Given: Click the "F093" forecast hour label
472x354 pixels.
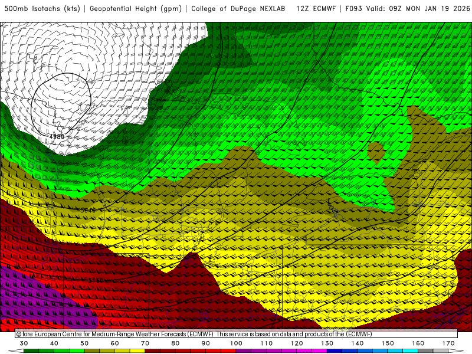Looking at the screenshot, I should point(353,9).
